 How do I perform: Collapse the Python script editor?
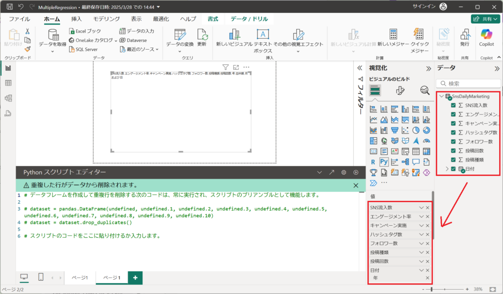coord(319,172)
